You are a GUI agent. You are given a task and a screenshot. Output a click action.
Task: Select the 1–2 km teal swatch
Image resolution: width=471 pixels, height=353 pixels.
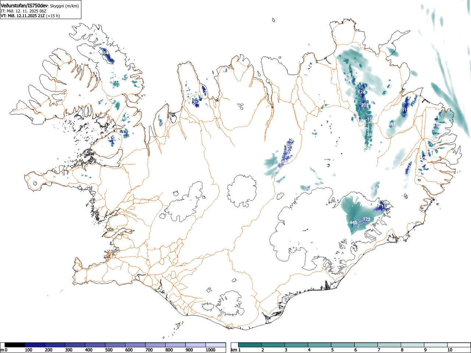(250, 345)
